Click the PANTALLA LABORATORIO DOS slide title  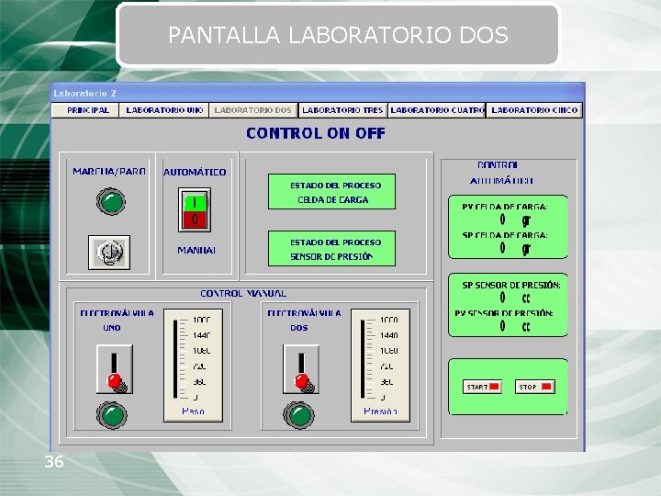pyautogui.click(x=338, y=35)
